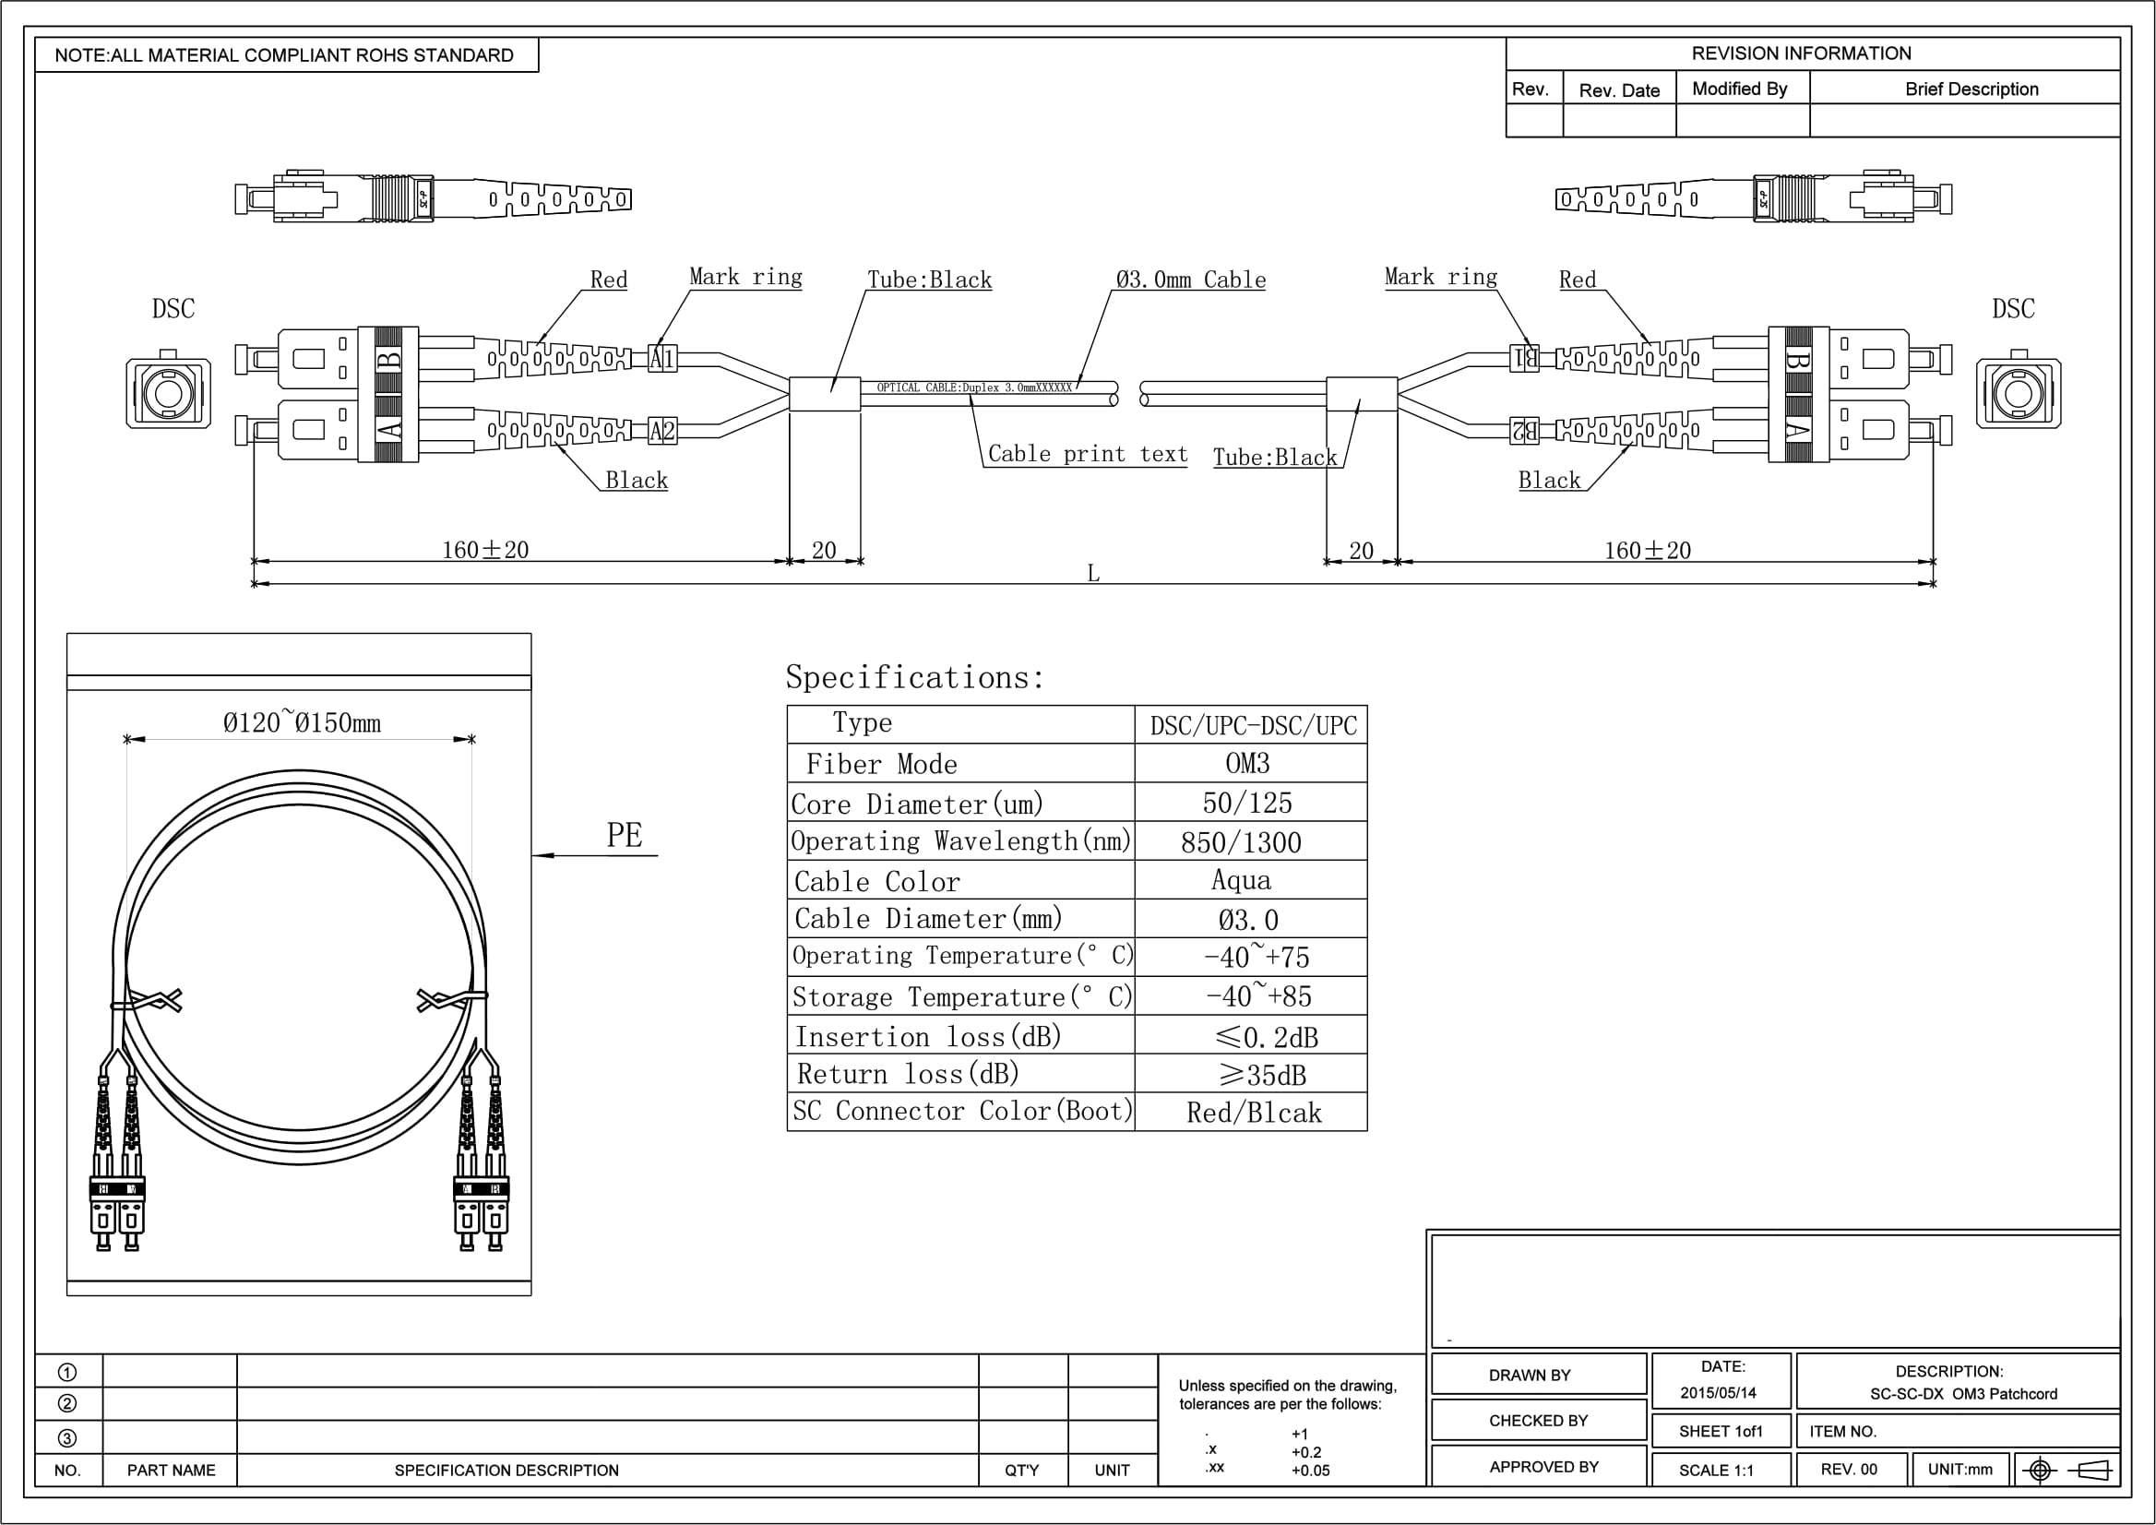Select the circled number 2 row marker
Screen dimensions: 2156x1525
coord(67,1404)
